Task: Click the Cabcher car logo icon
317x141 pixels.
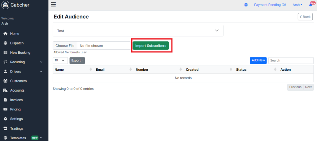Action: (x=5, y=5)
